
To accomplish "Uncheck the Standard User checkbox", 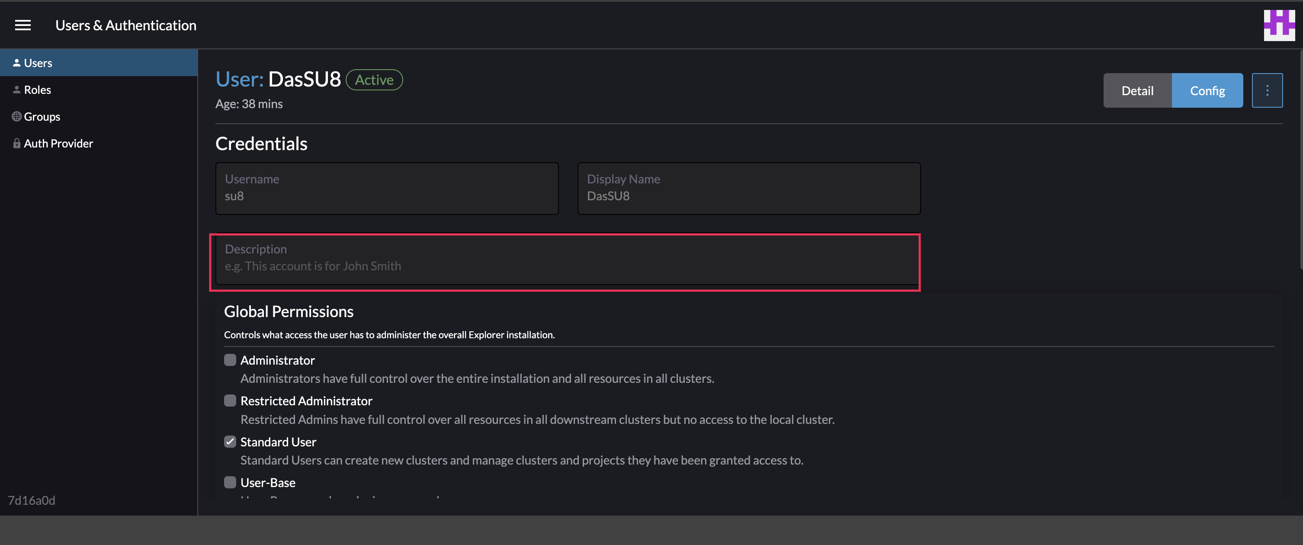I will 230,441.
